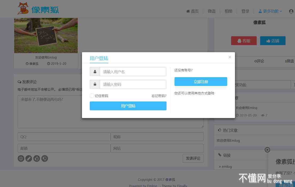Screen dimensions: 295x187
Task: Click the thumbs-up icon below the comment form
Action: (x=37, y=158)
